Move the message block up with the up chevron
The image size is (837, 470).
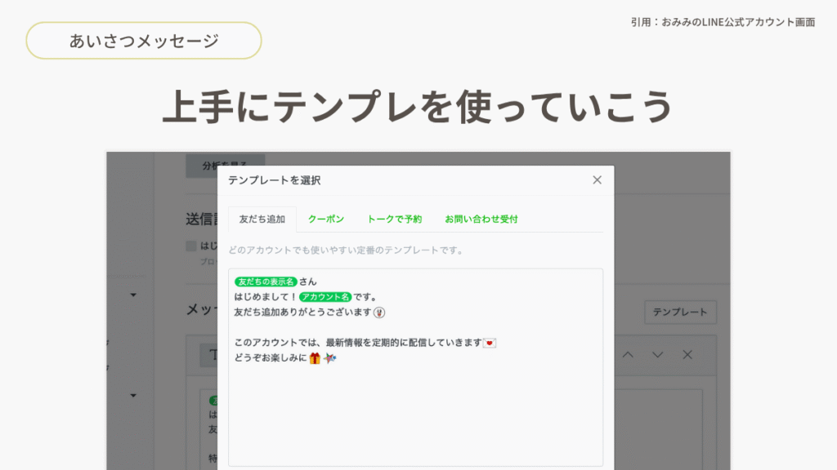[x=628, y=354]
